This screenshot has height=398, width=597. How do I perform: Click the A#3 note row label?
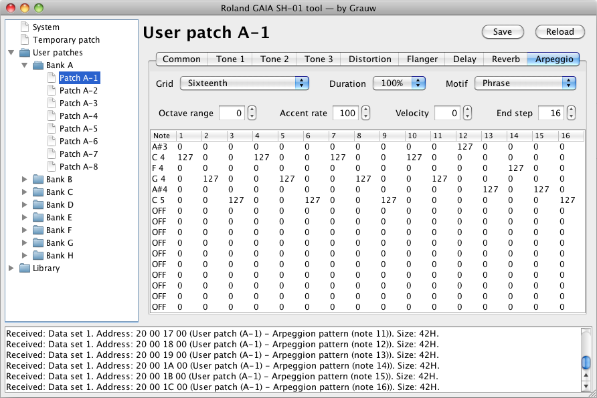click(x=159, y=147)
